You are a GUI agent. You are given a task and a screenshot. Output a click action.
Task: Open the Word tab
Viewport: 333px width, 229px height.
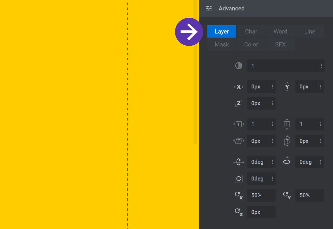click(x=280, y=31)
